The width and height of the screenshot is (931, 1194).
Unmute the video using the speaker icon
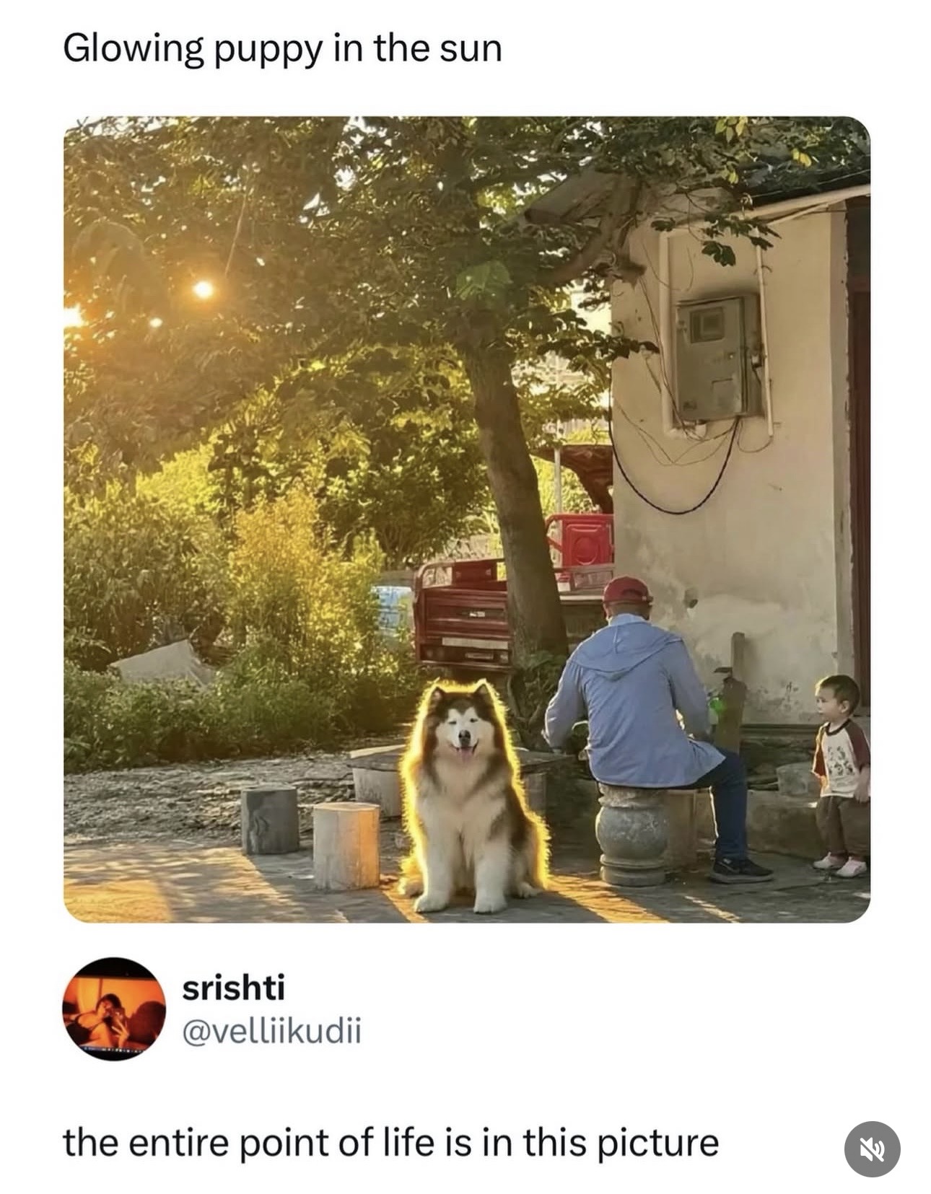[872, 1149]
